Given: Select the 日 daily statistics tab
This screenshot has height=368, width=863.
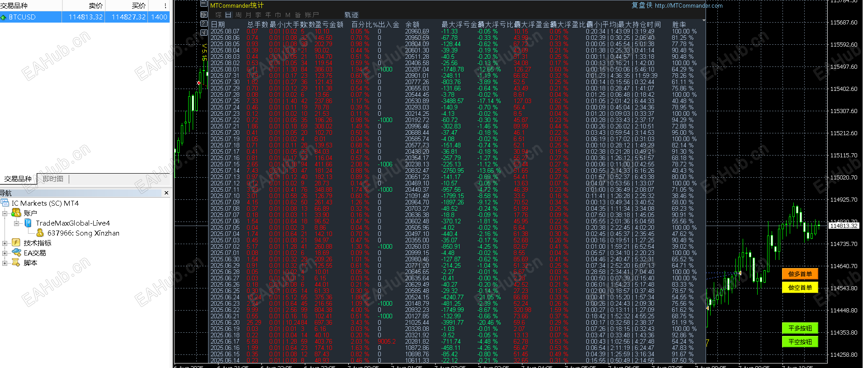Looking at the screenshot, I should [x=228, y=15].
